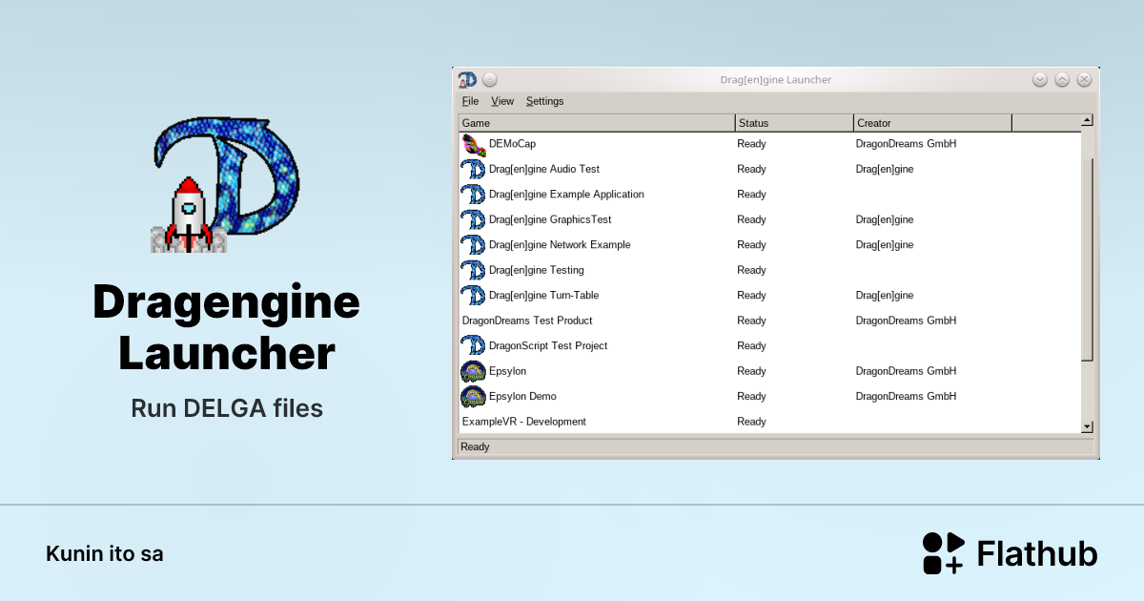Click the Drag[en]gine Example Application icon
1144x601 pixels.
pos(475,194)
